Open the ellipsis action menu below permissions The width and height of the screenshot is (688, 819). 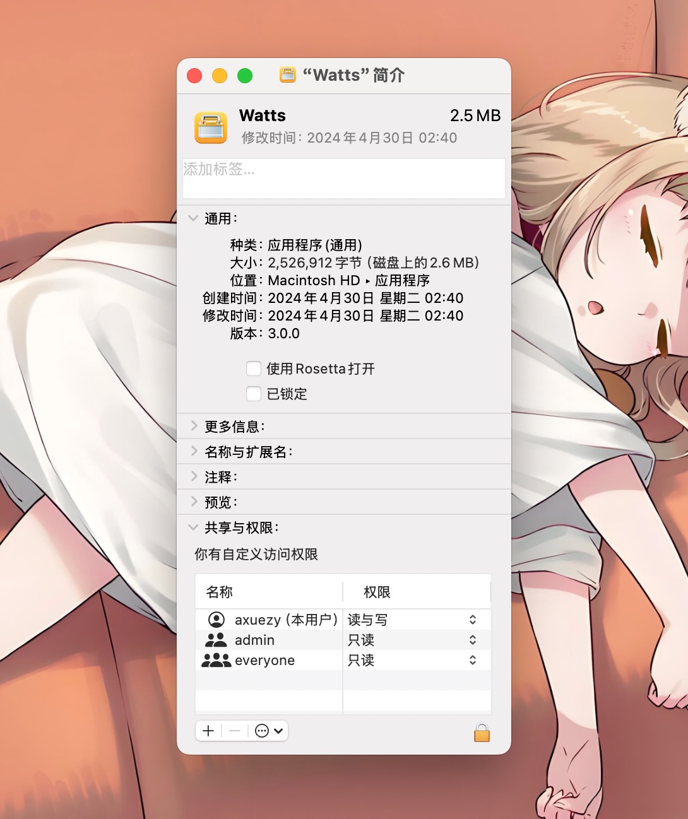(268, 731)
